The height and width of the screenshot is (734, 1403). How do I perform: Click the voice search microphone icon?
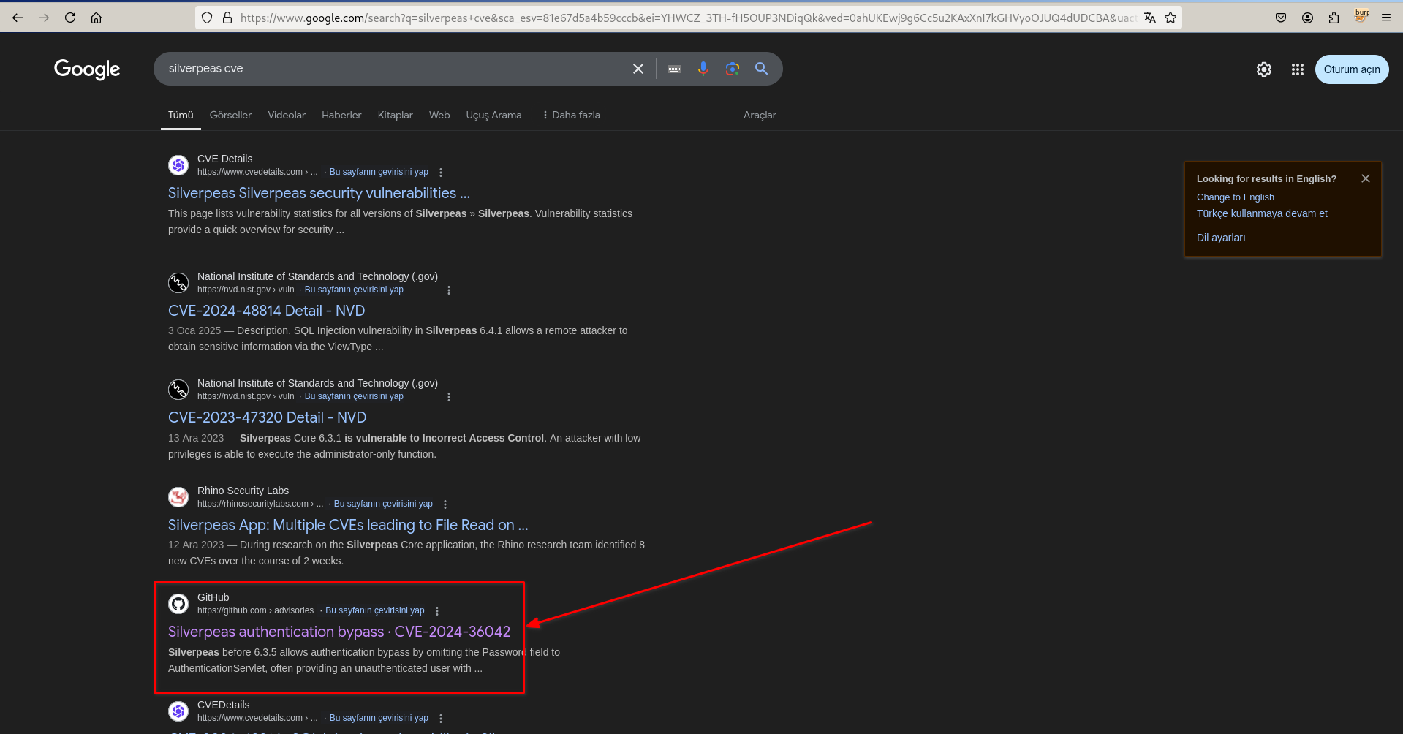(703, 69)
